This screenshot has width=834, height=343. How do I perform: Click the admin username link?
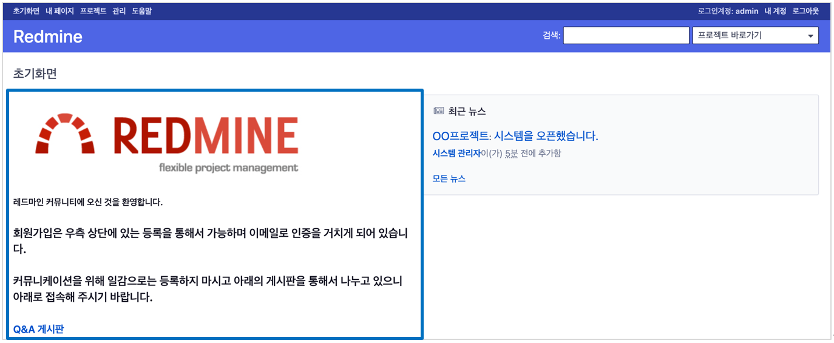click(747, 11)
